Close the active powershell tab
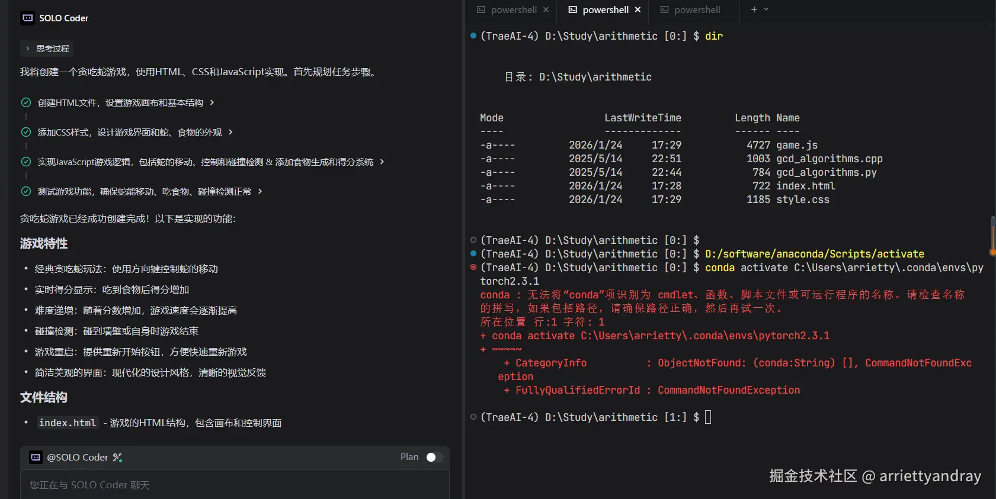 point(638,9)
